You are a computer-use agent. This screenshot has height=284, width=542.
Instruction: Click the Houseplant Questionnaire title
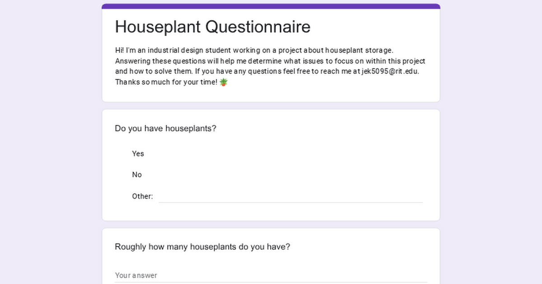(x=213, y=27)
